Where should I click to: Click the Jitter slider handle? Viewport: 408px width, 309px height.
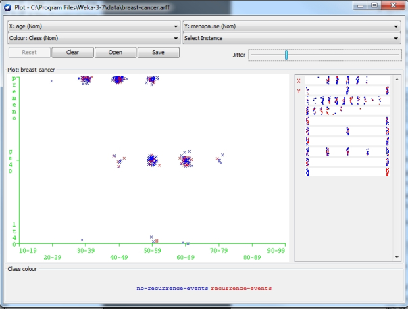(286, 54)
